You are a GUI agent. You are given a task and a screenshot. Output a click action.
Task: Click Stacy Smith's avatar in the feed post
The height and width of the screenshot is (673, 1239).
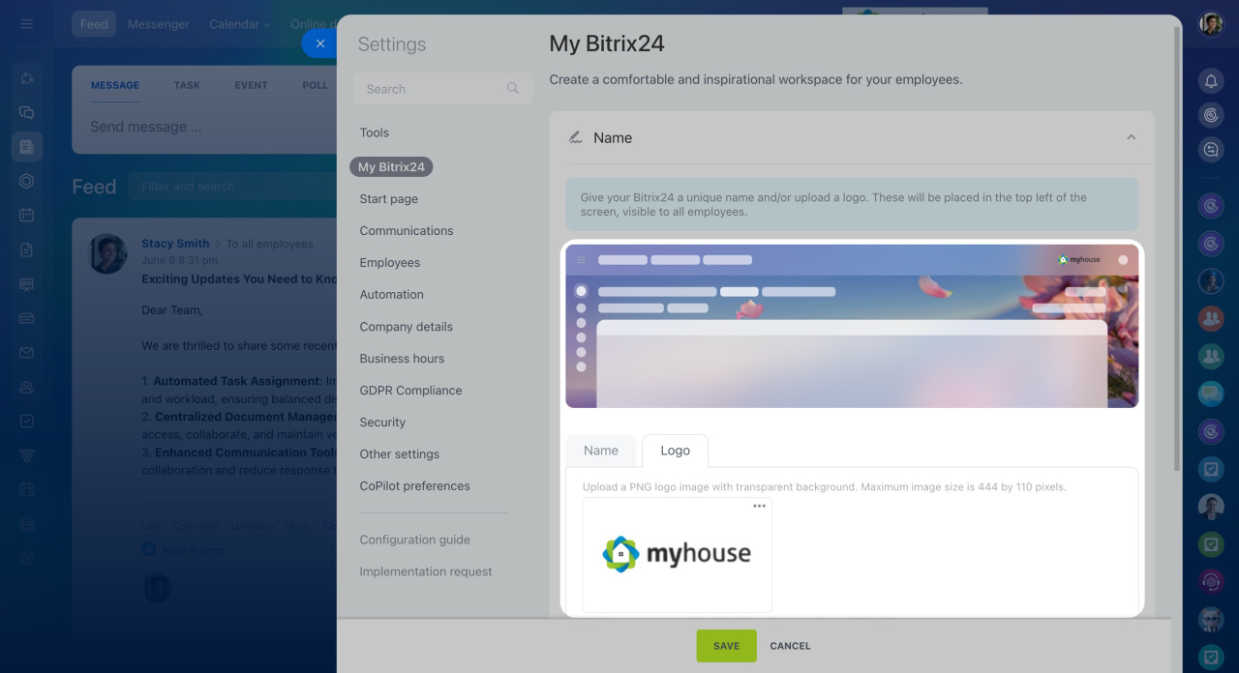click(107, 253)
